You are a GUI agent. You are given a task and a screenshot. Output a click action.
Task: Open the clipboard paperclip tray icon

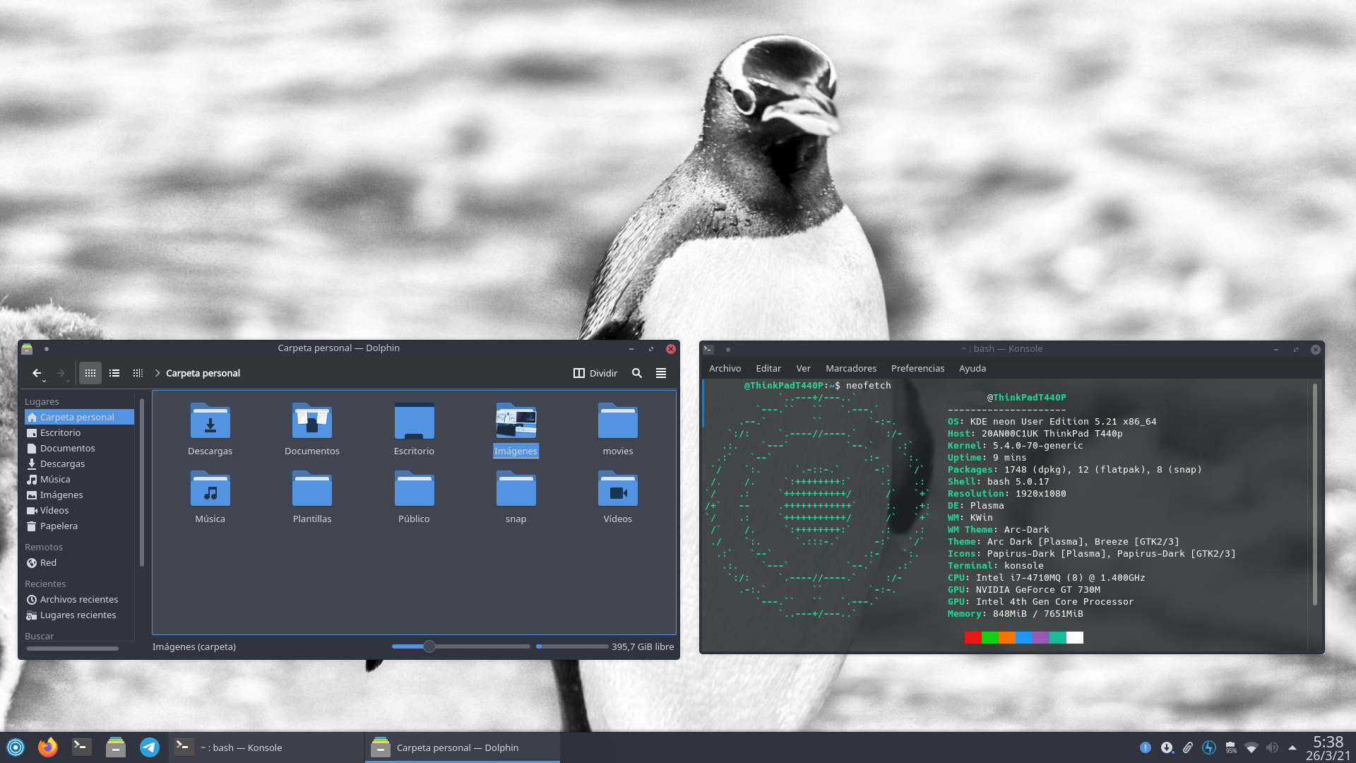1188,747
